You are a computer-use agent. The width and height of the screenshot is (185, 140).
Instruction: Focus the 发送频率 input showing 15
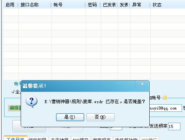tap(174, 126)
